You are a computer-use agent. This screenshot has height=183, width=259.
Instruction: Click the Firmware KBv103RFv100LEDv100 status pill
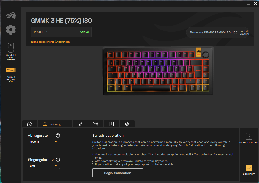[218, 32]
